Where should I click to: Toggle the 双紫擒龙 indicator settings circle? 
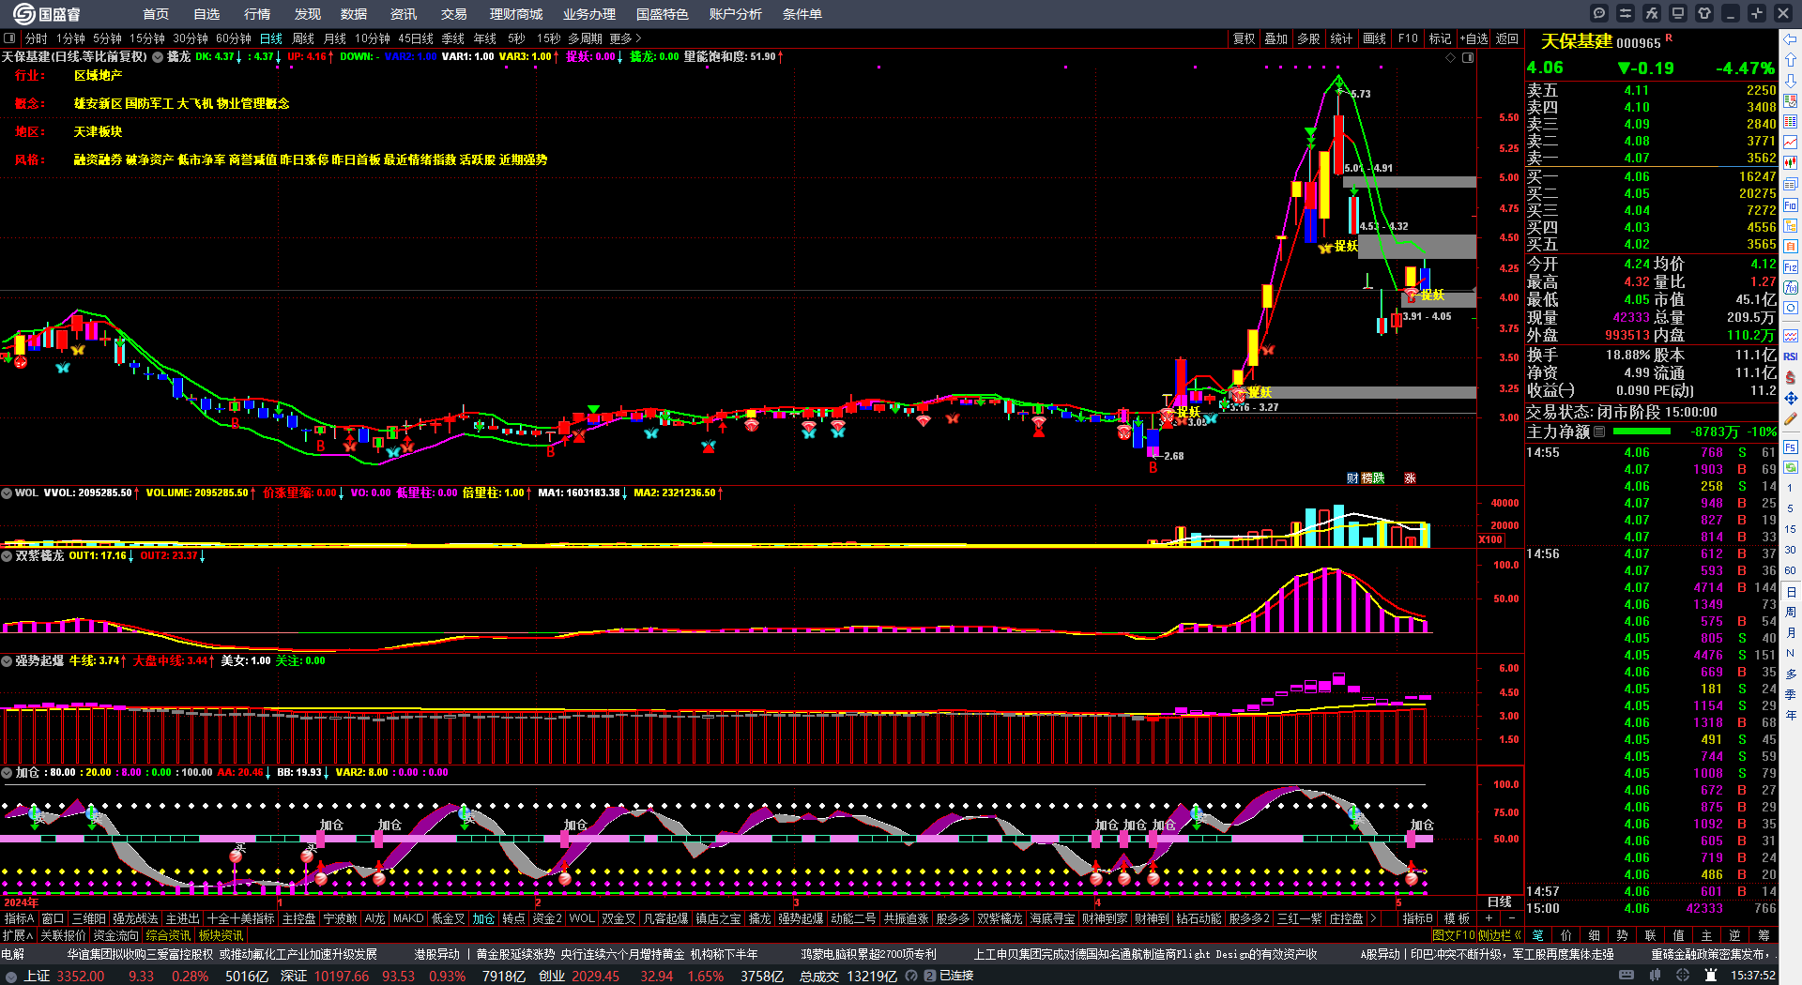[x=7, y=555]
